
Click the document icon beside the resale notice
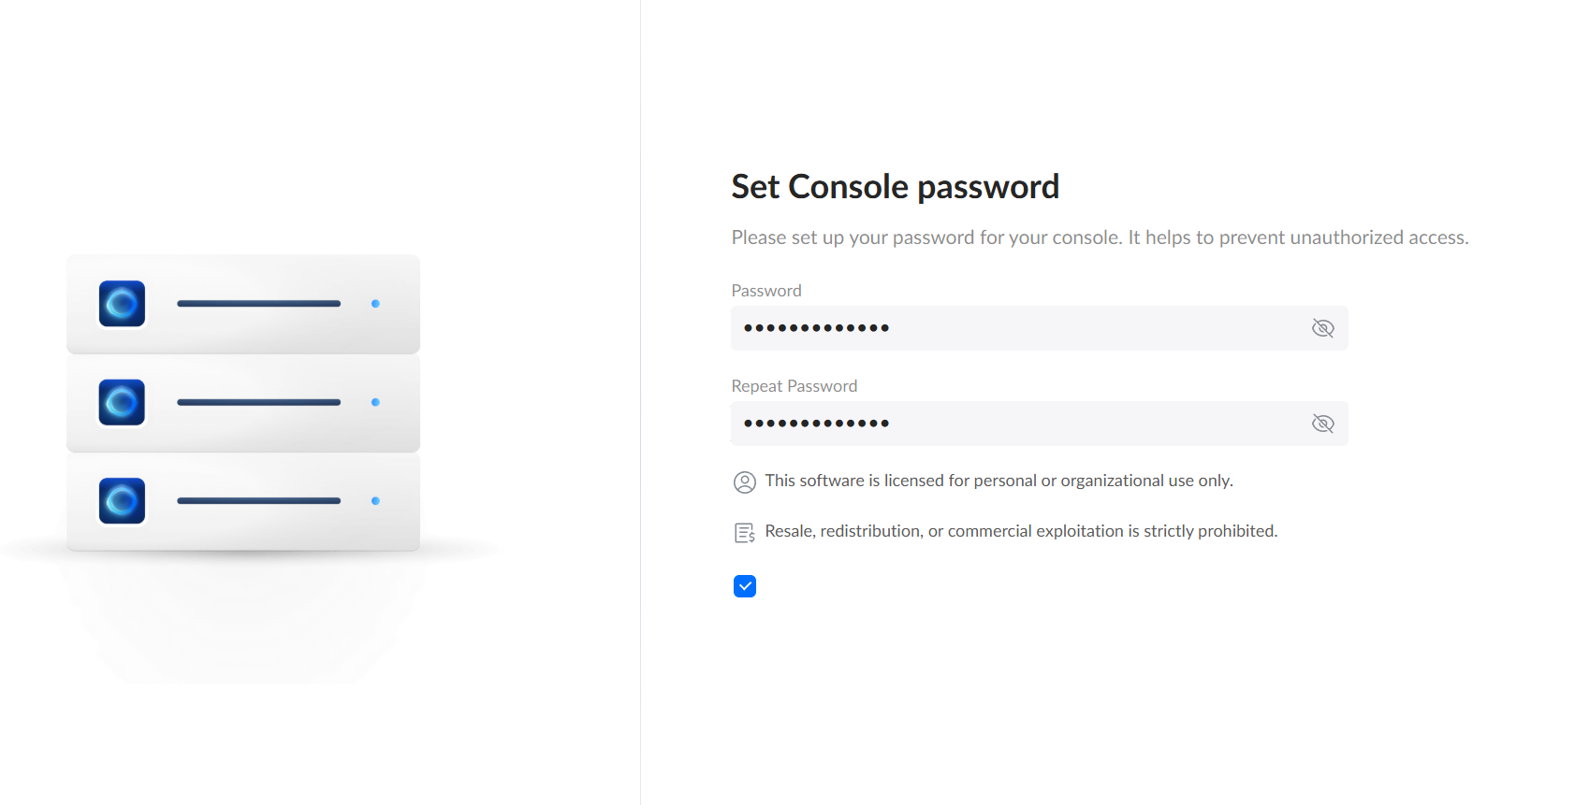point(745,533)
